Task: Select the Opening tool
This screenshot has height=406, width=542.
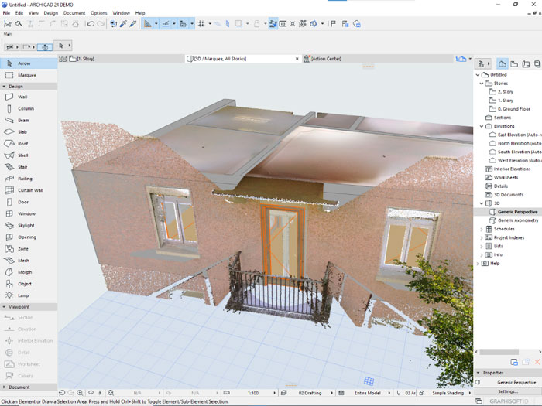Action: click(29, 237)
